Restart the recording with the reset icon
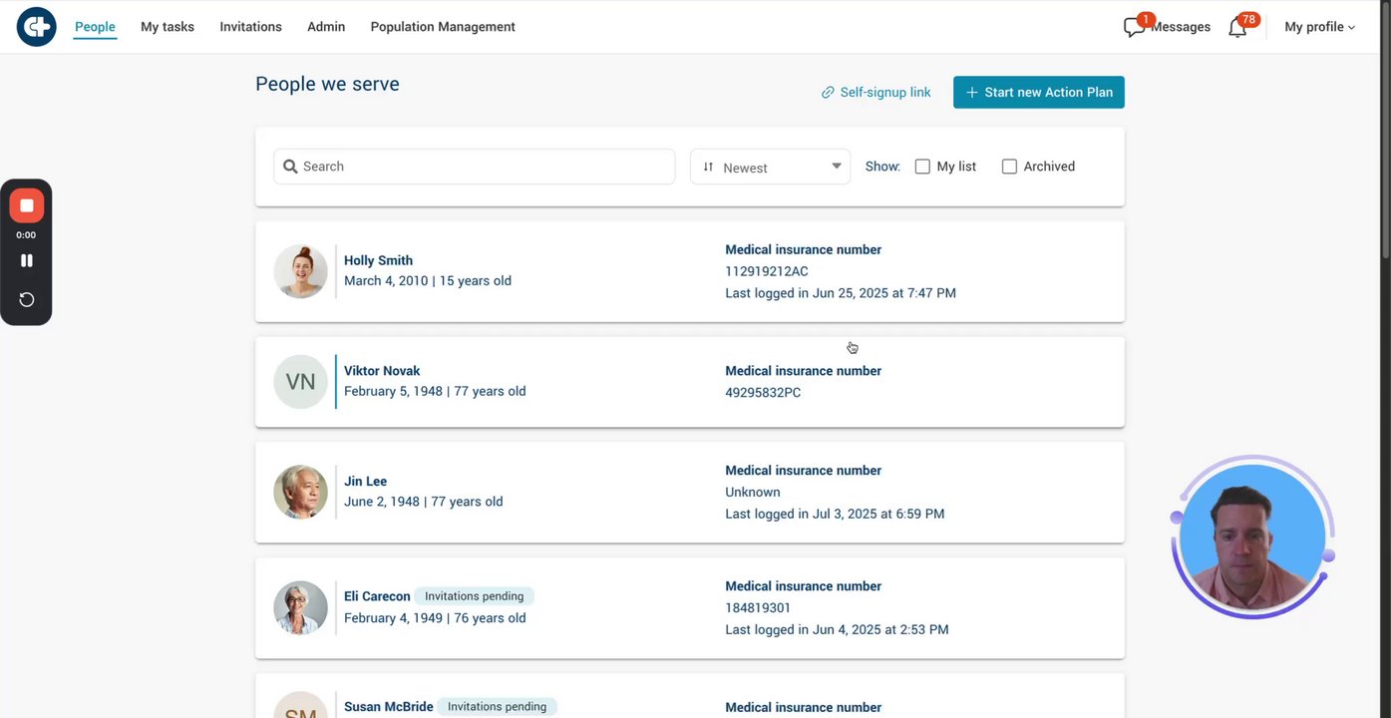 point(27,300)
